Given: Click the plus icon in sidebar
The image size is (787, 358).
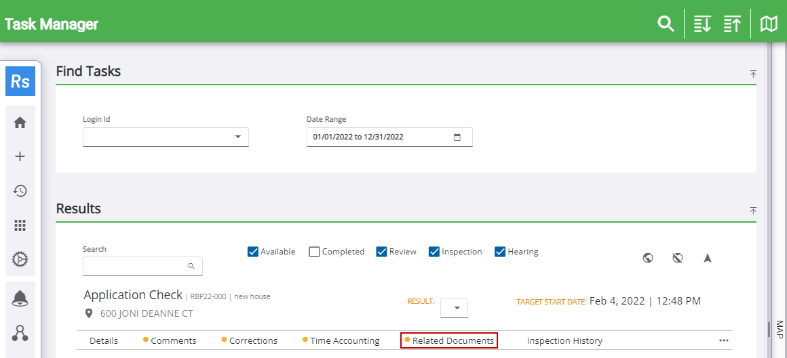Looking at the screenshot, I should coord(20,156).
